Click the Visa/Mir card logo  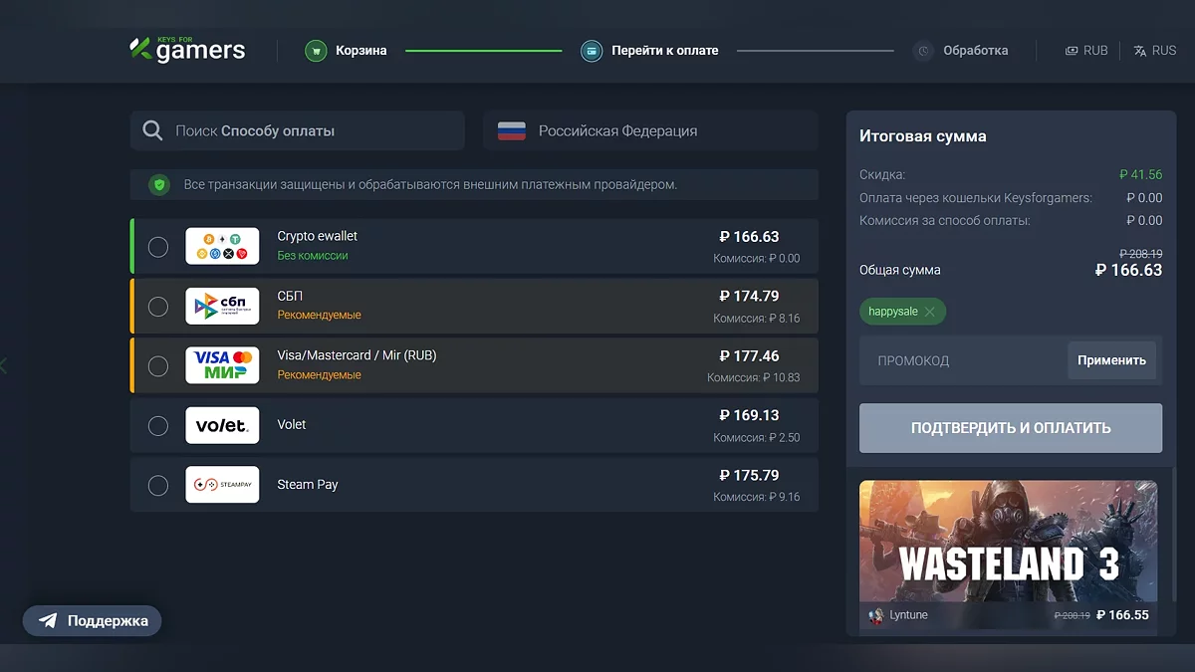pos(222,365)
